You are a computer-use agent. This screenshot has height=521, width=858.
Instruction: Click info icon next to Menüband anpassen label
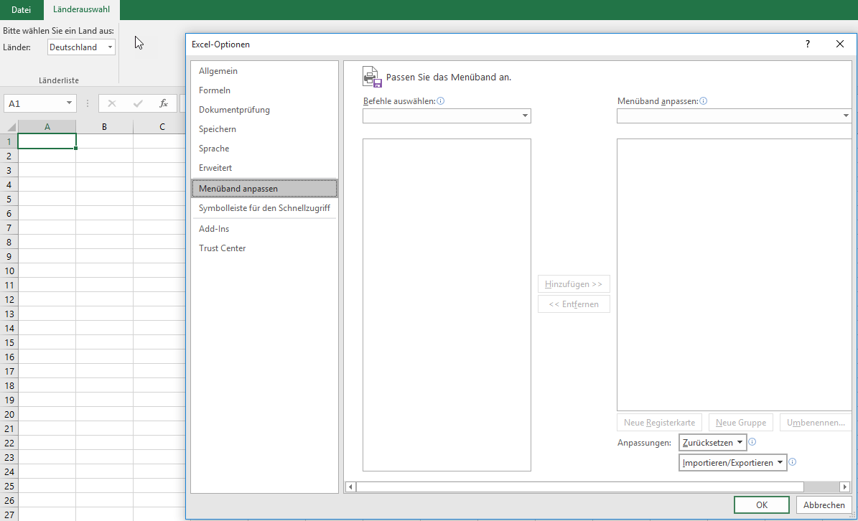(703, 100)
